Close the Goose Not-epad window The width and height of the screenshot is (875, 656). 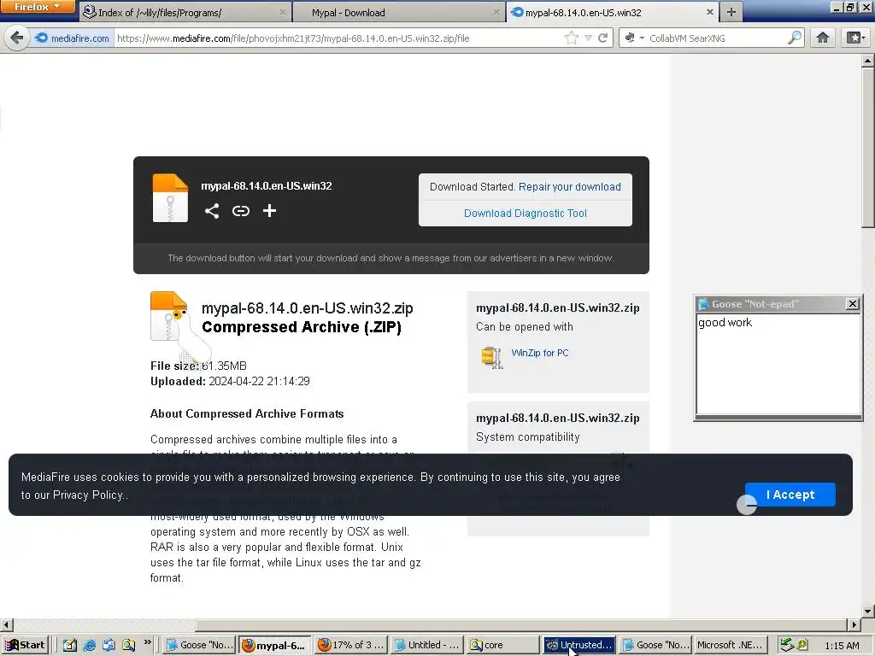coord(852,304)
